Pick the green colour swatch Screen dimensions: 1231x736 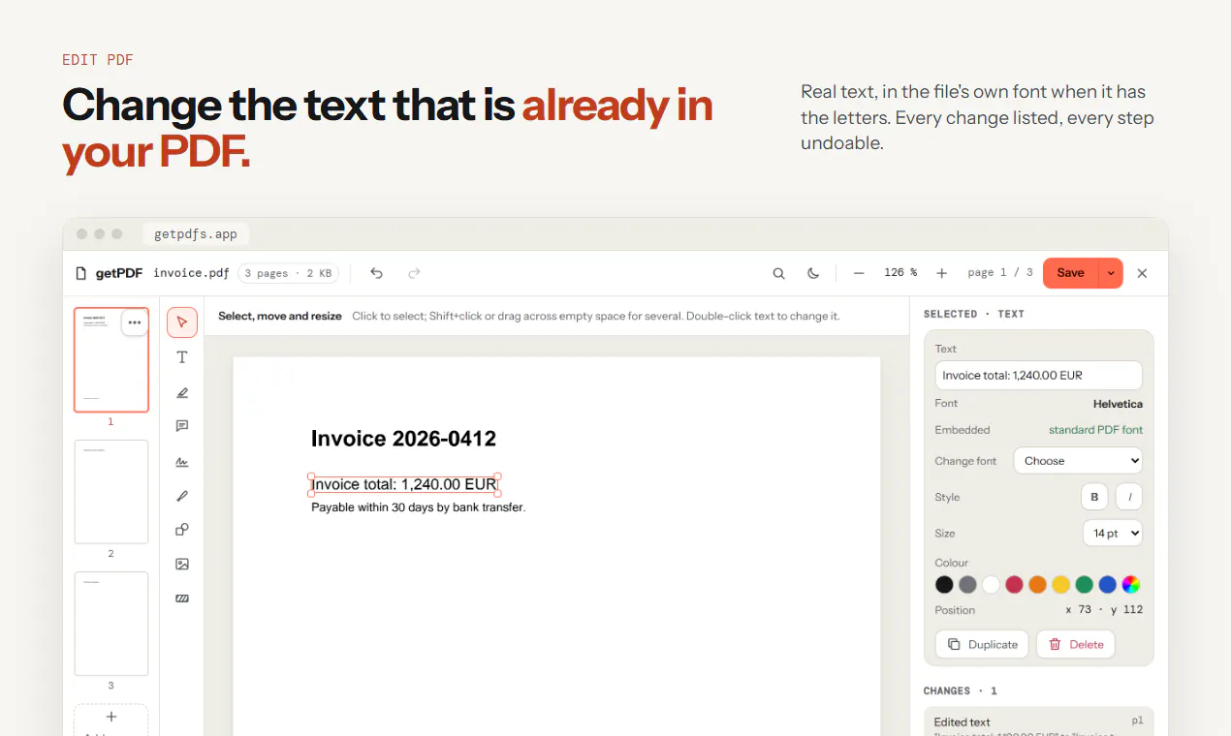(x=1084, y=584)
